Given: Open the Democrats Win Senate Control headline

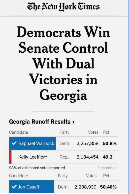Looking at the screenshot, I should [63, 63].
